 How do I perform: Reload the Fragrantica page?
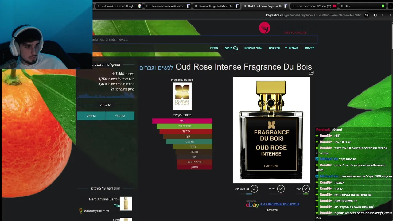point(375,15)
